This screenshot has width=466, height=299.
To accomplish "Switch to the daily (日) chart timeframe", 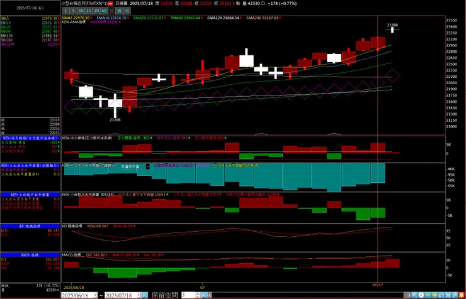I will coord(111,11).
